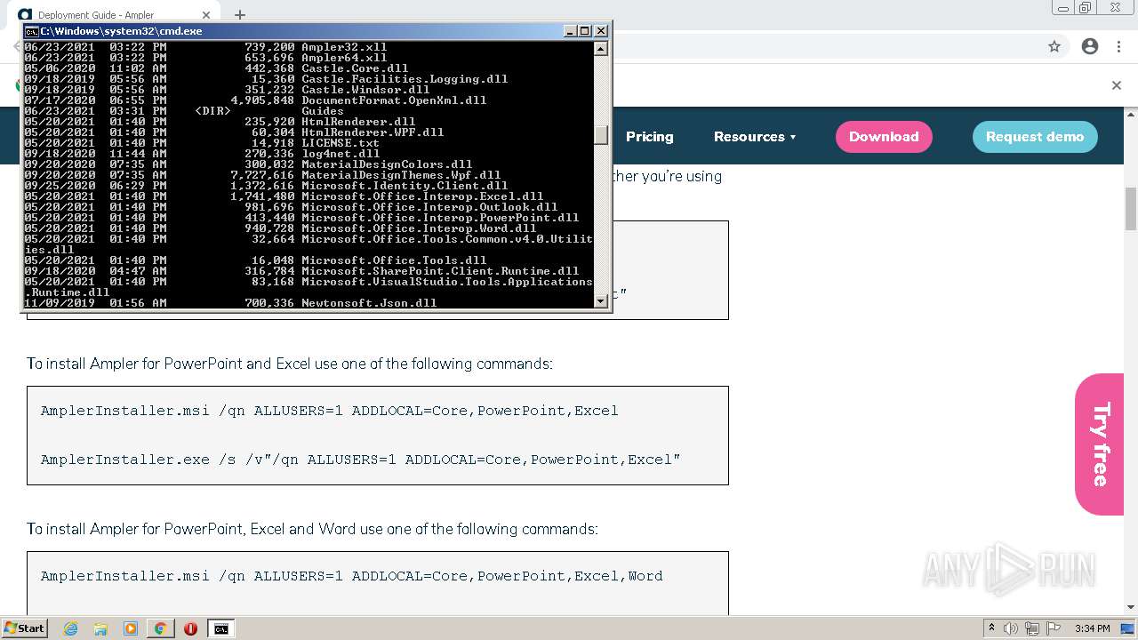Restore down the Chrome browser window

point(1086,8)
